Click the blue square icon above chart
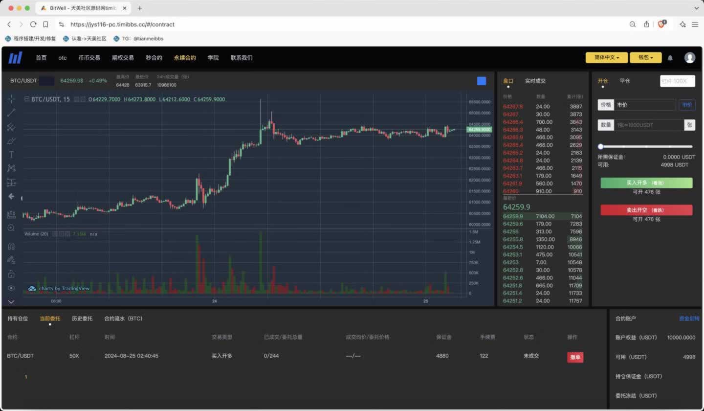704x411 pixels. (482, 81)
